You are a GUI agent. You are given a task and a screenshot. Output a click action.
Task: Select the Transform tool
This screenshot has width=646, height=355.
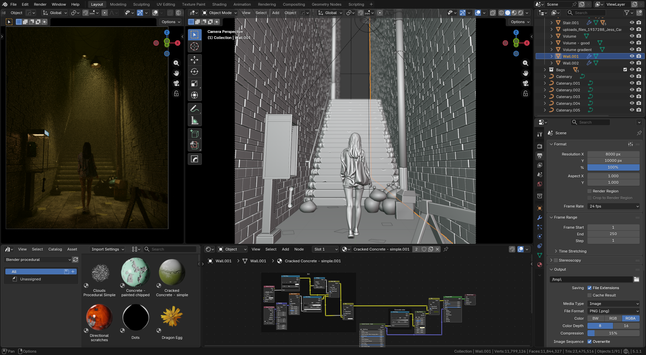194,95
